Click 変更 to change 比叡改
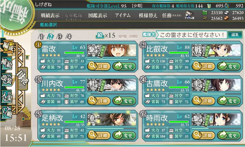Screen dimensions: 245x147 [229, 66]
